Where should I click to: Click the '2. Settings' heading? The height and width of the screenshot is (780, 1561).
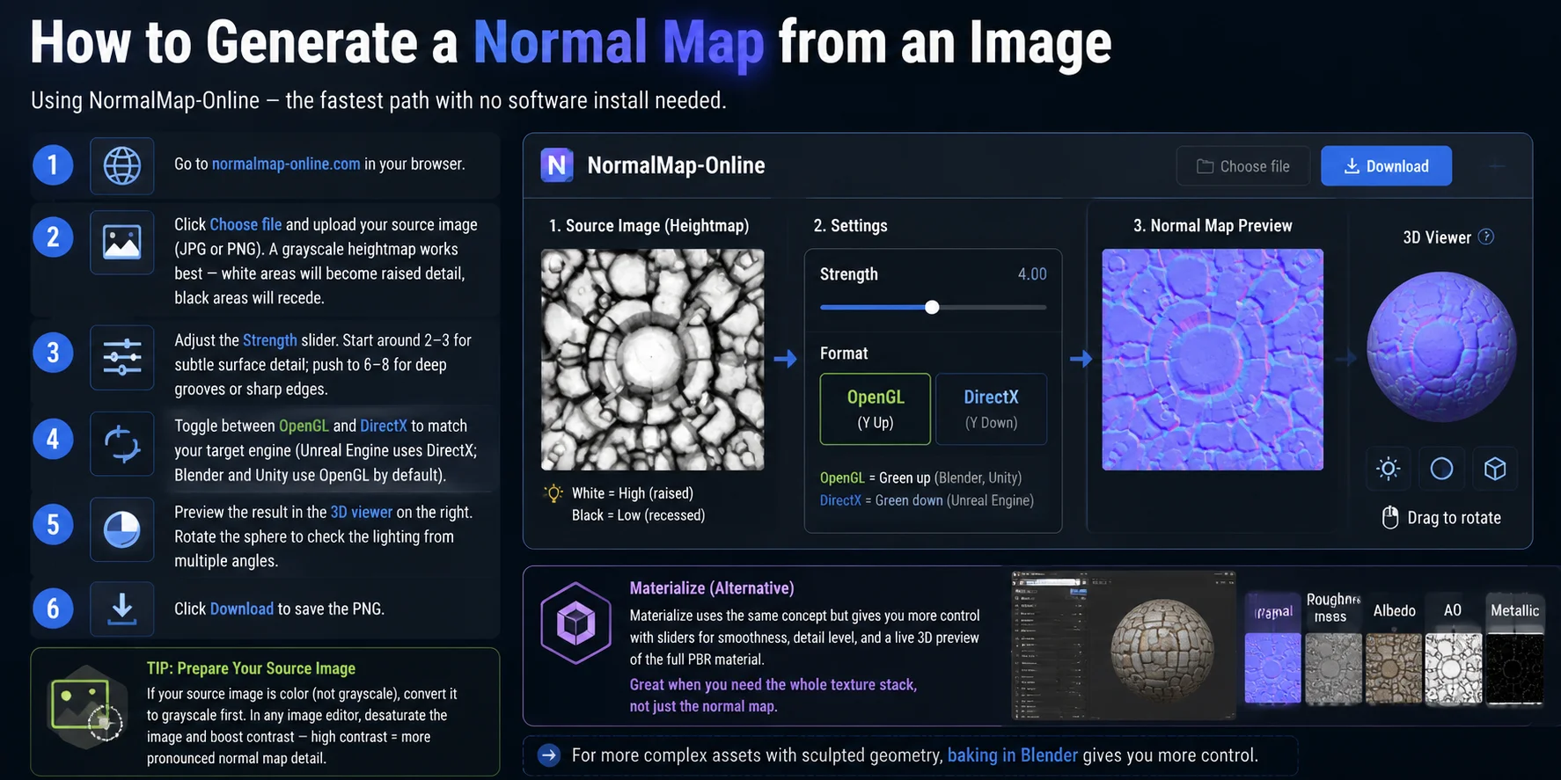(x=850, y=226)
